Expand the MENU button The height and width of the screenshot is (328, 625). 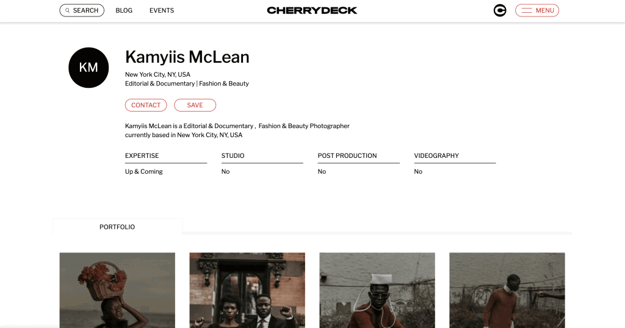coord(537,10)
